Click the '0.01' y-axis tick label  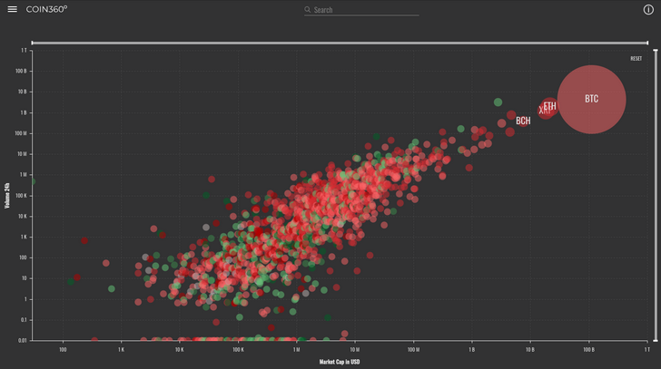(23, 340)
